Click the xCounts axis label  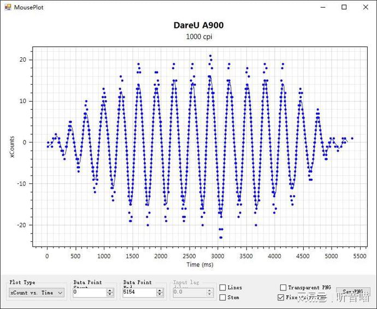12,147
